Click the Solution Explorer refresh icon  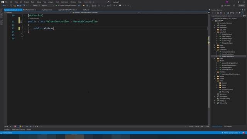pos(228,13)
